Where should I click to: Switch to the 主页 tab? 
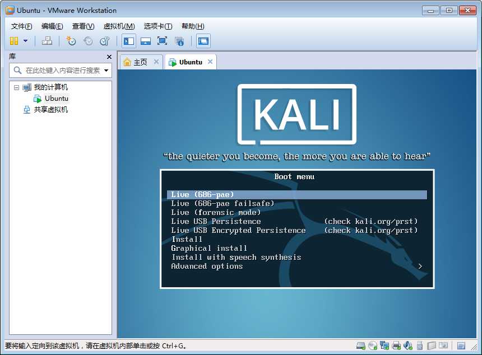[140, 62]
